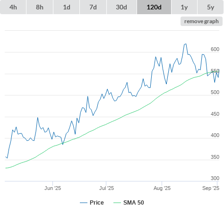Click the blue Price legend line marker
This screenshot has width=224, height=215.
[84, 203]
